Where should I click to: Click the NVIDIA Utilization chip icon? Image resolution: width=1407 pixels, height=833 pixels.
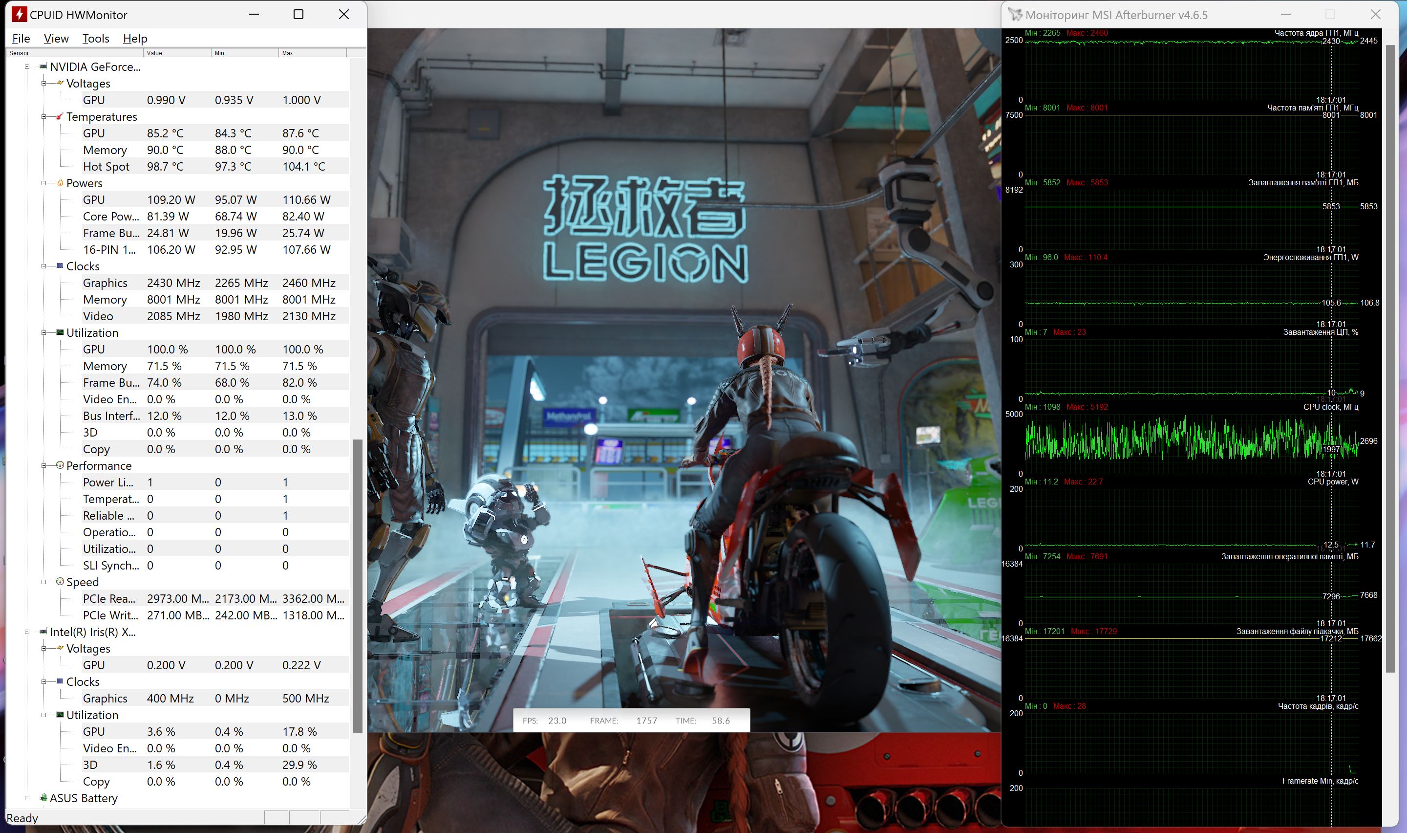(60, 332)
